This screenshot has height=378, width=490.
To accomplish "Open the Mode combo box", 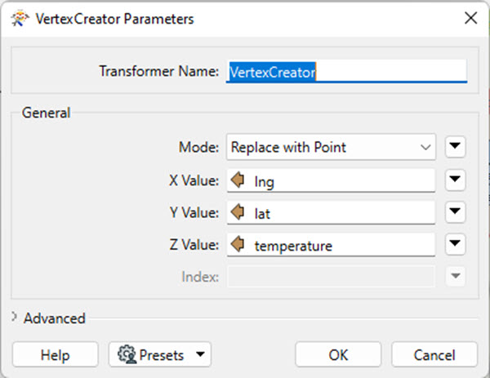I will 331,147.
